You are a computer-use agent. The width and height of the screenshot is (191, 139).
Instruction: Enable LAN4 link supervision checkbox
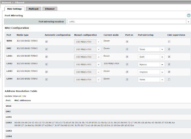[x=169, y=79]
